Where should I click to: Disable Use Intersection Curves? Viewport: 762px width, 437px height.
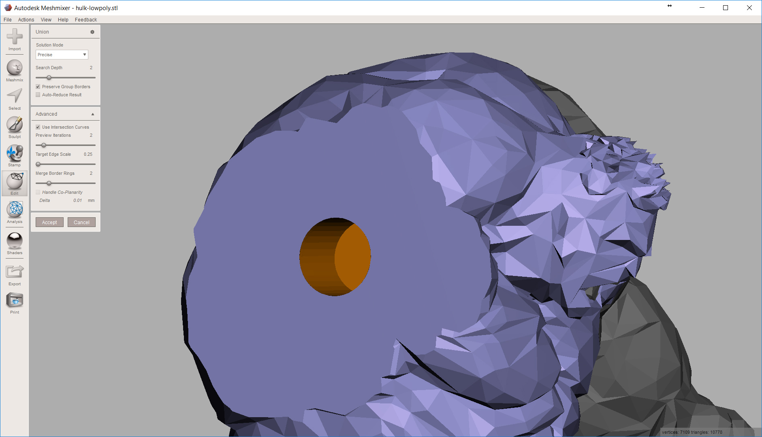pyautogui.click(x=38, y=127)
